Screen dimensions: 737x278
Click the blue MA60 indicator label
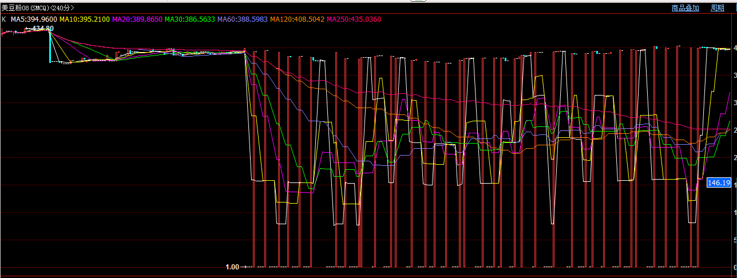click(x=243, y=19)
